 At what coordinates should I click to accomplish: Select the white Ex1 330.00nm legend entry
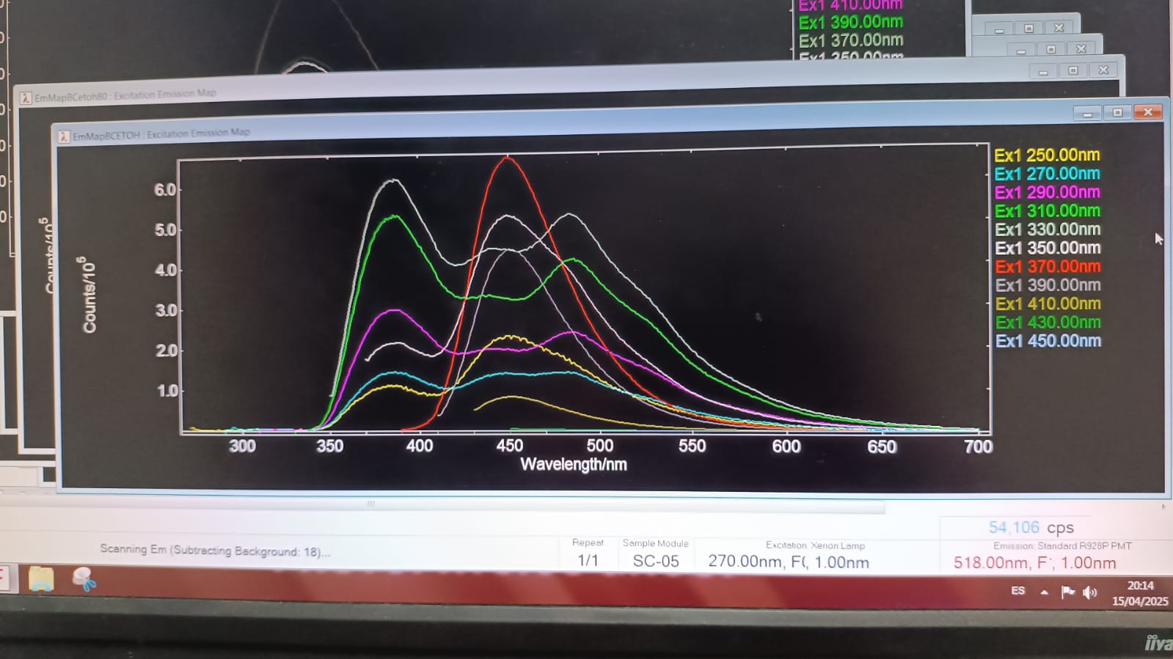click(x=1047, y=229)
